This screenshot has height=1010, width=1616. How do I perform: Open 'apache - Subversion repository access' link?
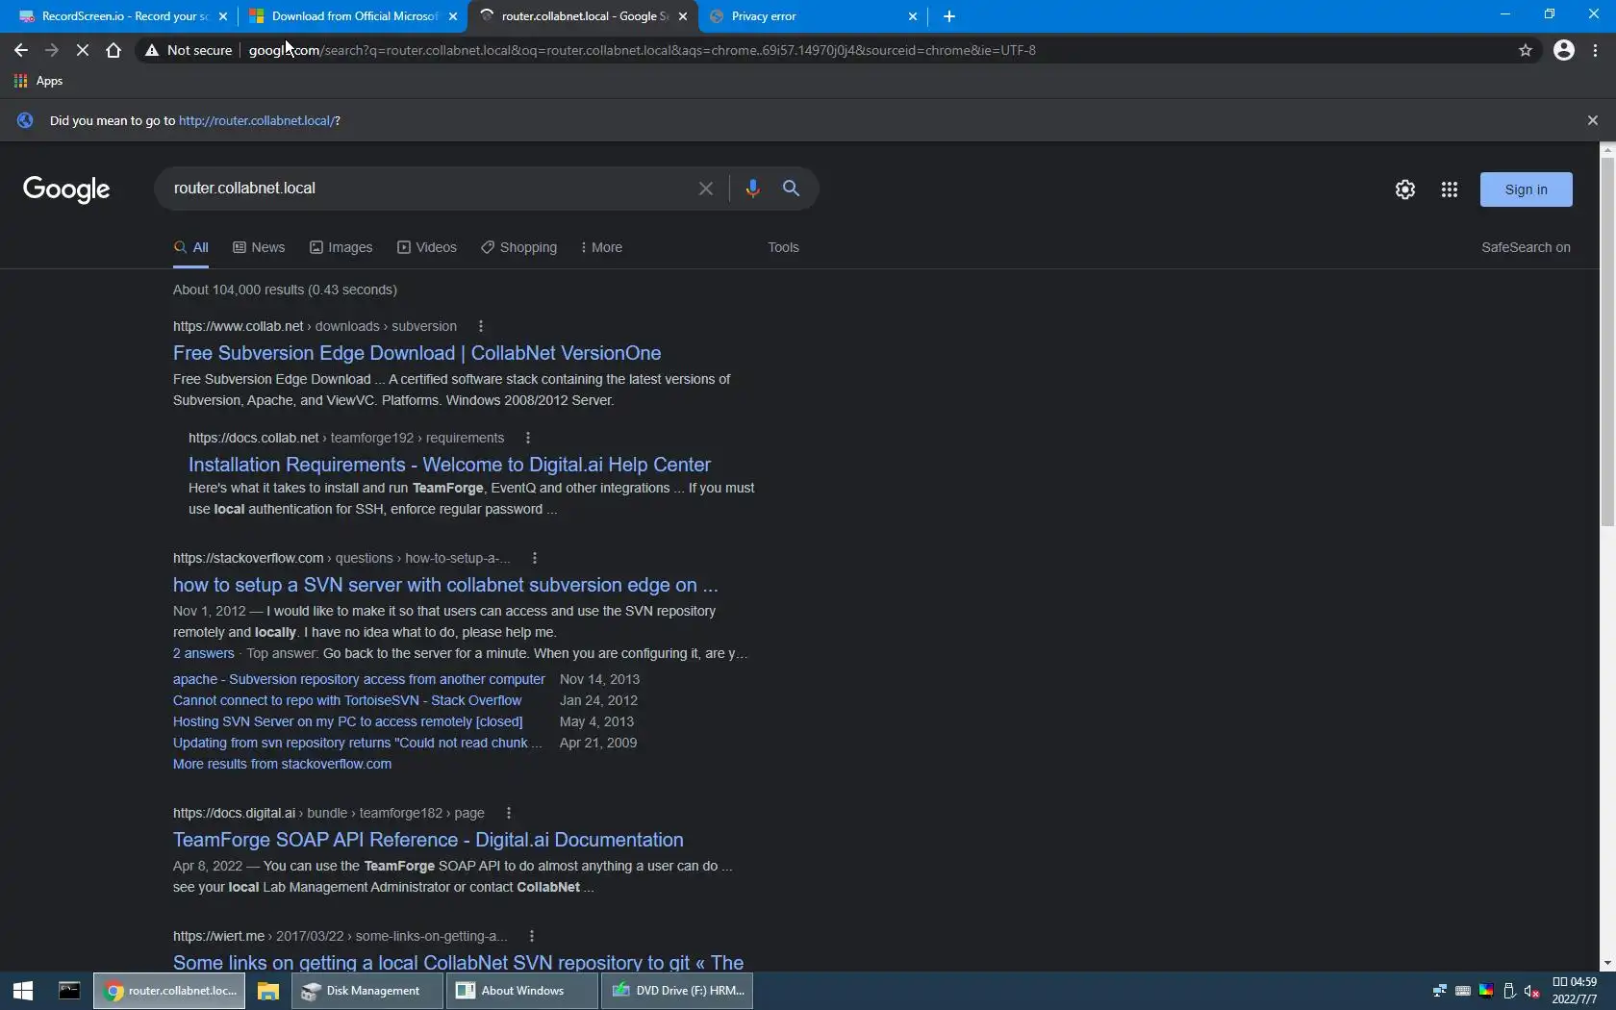(359, 679)
